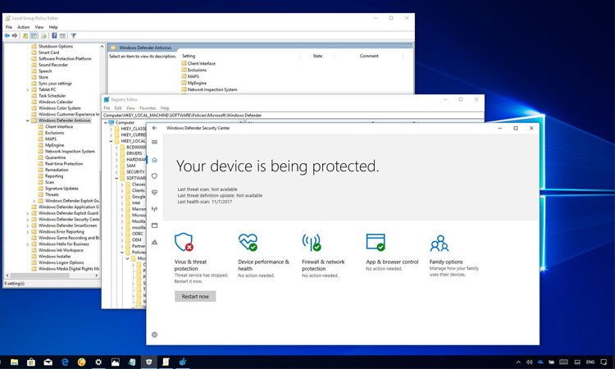Click the State column header
615x369 pixels.
[x=317, y=56]
